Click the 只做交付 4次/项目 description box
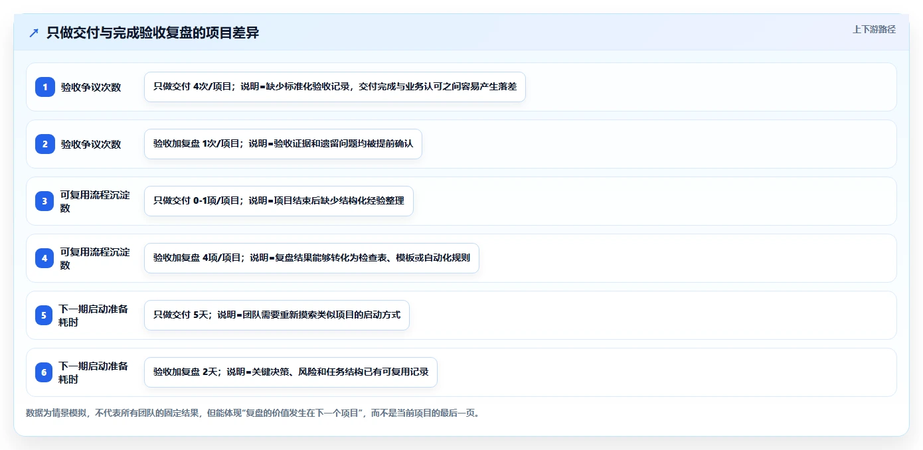Image resolution: width=923 pixels, height=450 pixels. tap(335, 87)
